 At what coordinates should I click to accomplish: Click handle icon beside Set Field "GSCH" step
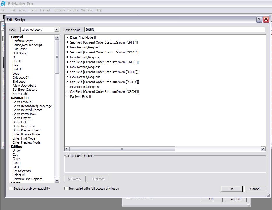click(67, 92)
